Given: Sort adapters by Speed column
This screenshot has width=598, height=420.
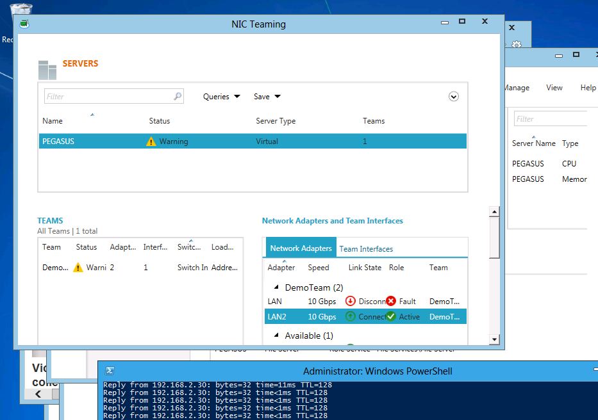Looking at the screenshot, I should click(319, 268).
